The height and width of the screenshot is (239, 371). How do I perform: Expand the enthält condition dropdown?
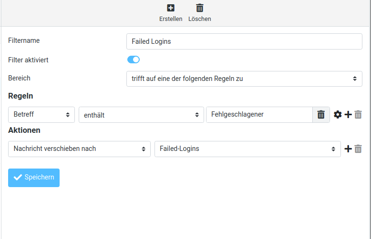click(x=141, y=115)
